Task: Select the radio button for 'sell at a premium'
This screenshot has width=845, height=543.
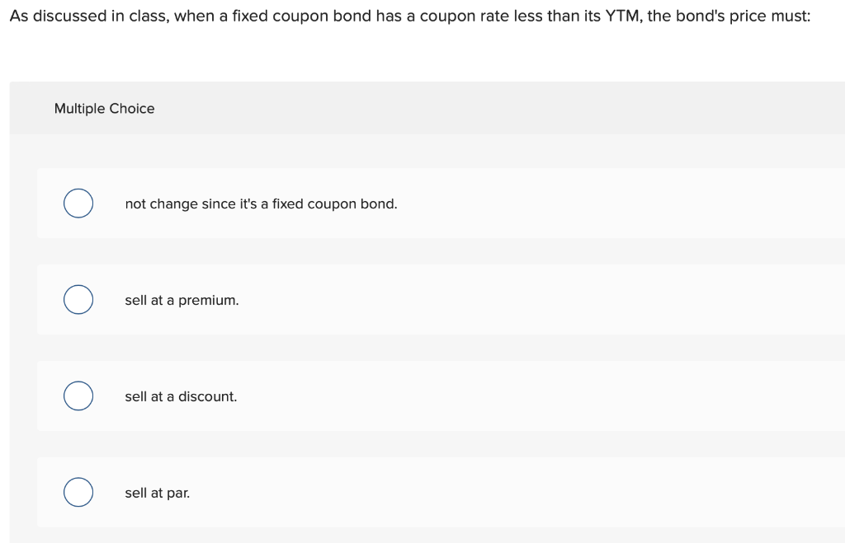Action: coord(78,299)
